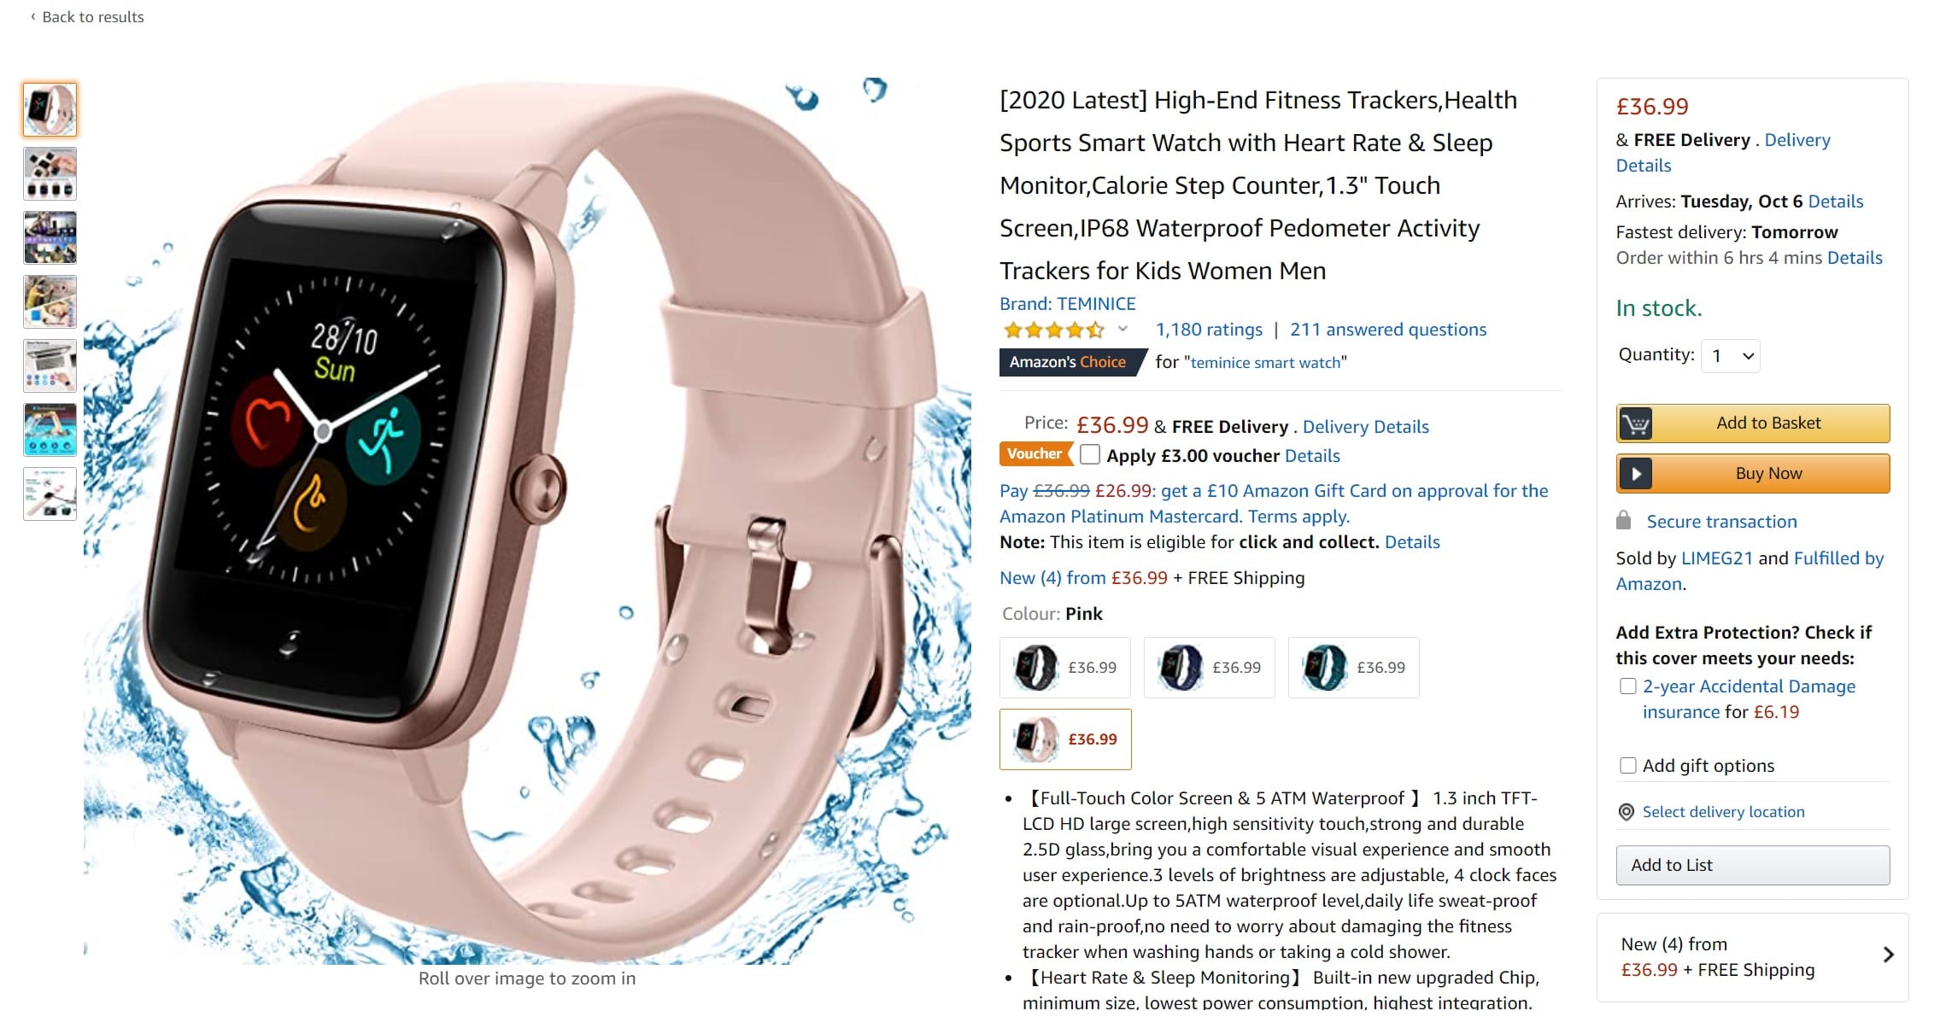Click the Back to results arrow
The image size is (1946, 1028).
click(x=33, y=17)
